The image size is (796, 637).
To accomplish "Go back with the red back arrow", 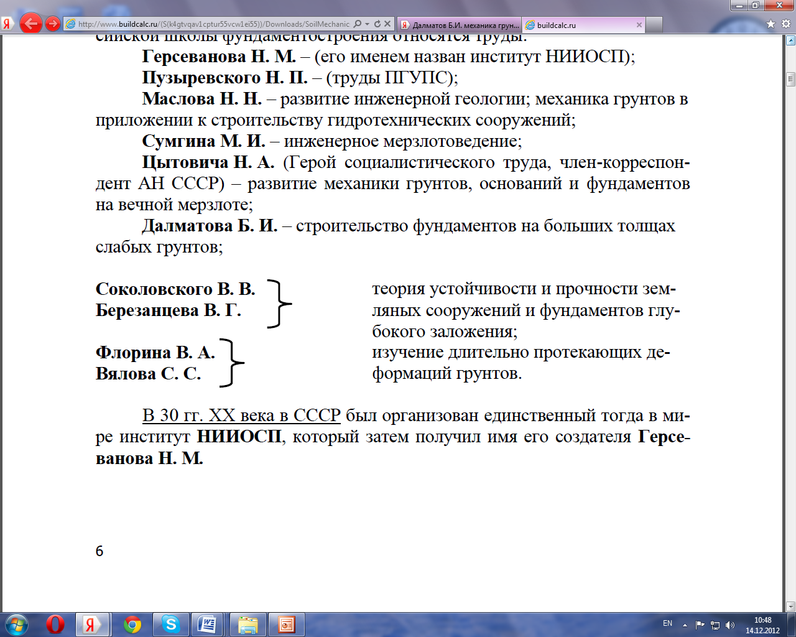I will tap(30, 24).
